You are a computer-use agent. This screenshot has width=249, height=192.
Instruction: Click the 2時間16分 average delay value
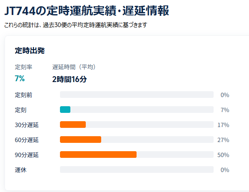pos(70,79)
